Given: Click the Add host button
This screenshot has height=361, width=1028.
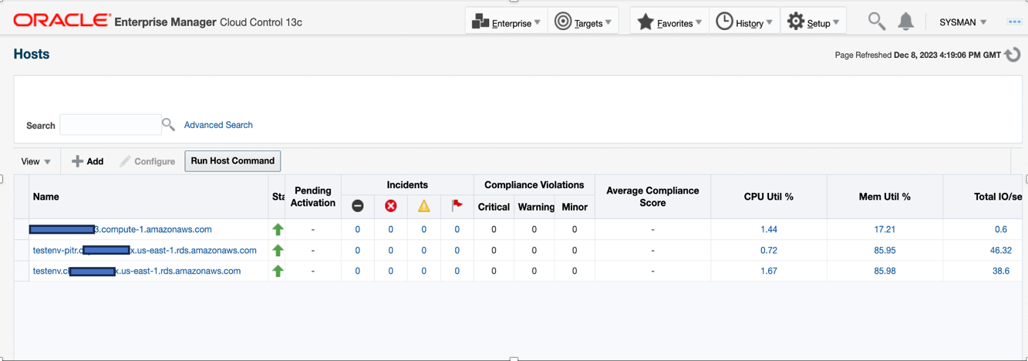Looking at the screenshot, I should 87,161.
